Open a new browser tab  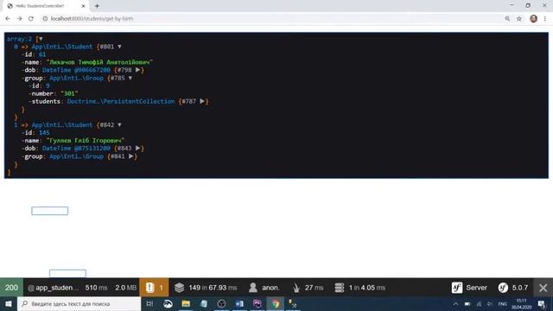pyautogui.click(x=97, y=6)
